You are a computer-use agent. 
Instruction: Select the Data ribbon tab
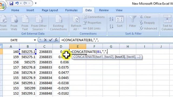point(88,10)
